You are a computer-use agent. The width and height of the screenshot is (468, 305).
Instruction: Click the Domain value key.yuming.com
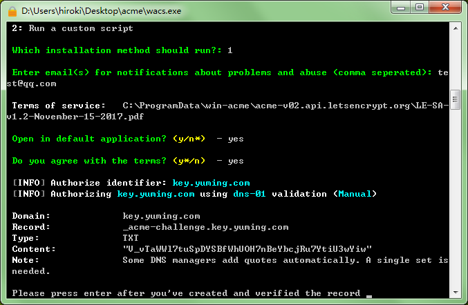pos(161,216)
